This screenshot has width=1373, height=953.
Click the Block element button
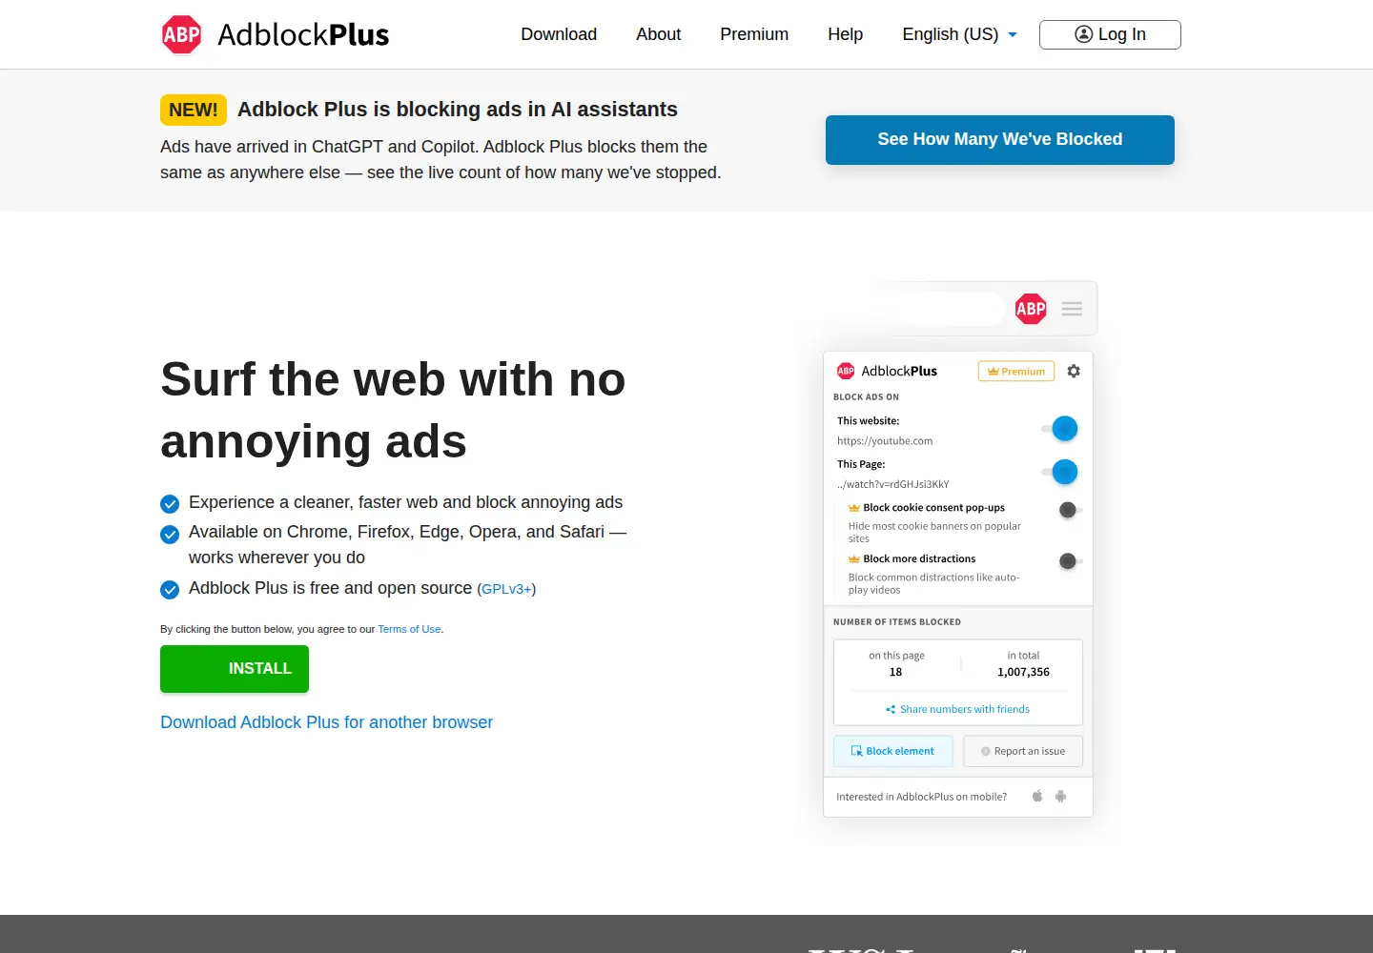click(893, 751)
